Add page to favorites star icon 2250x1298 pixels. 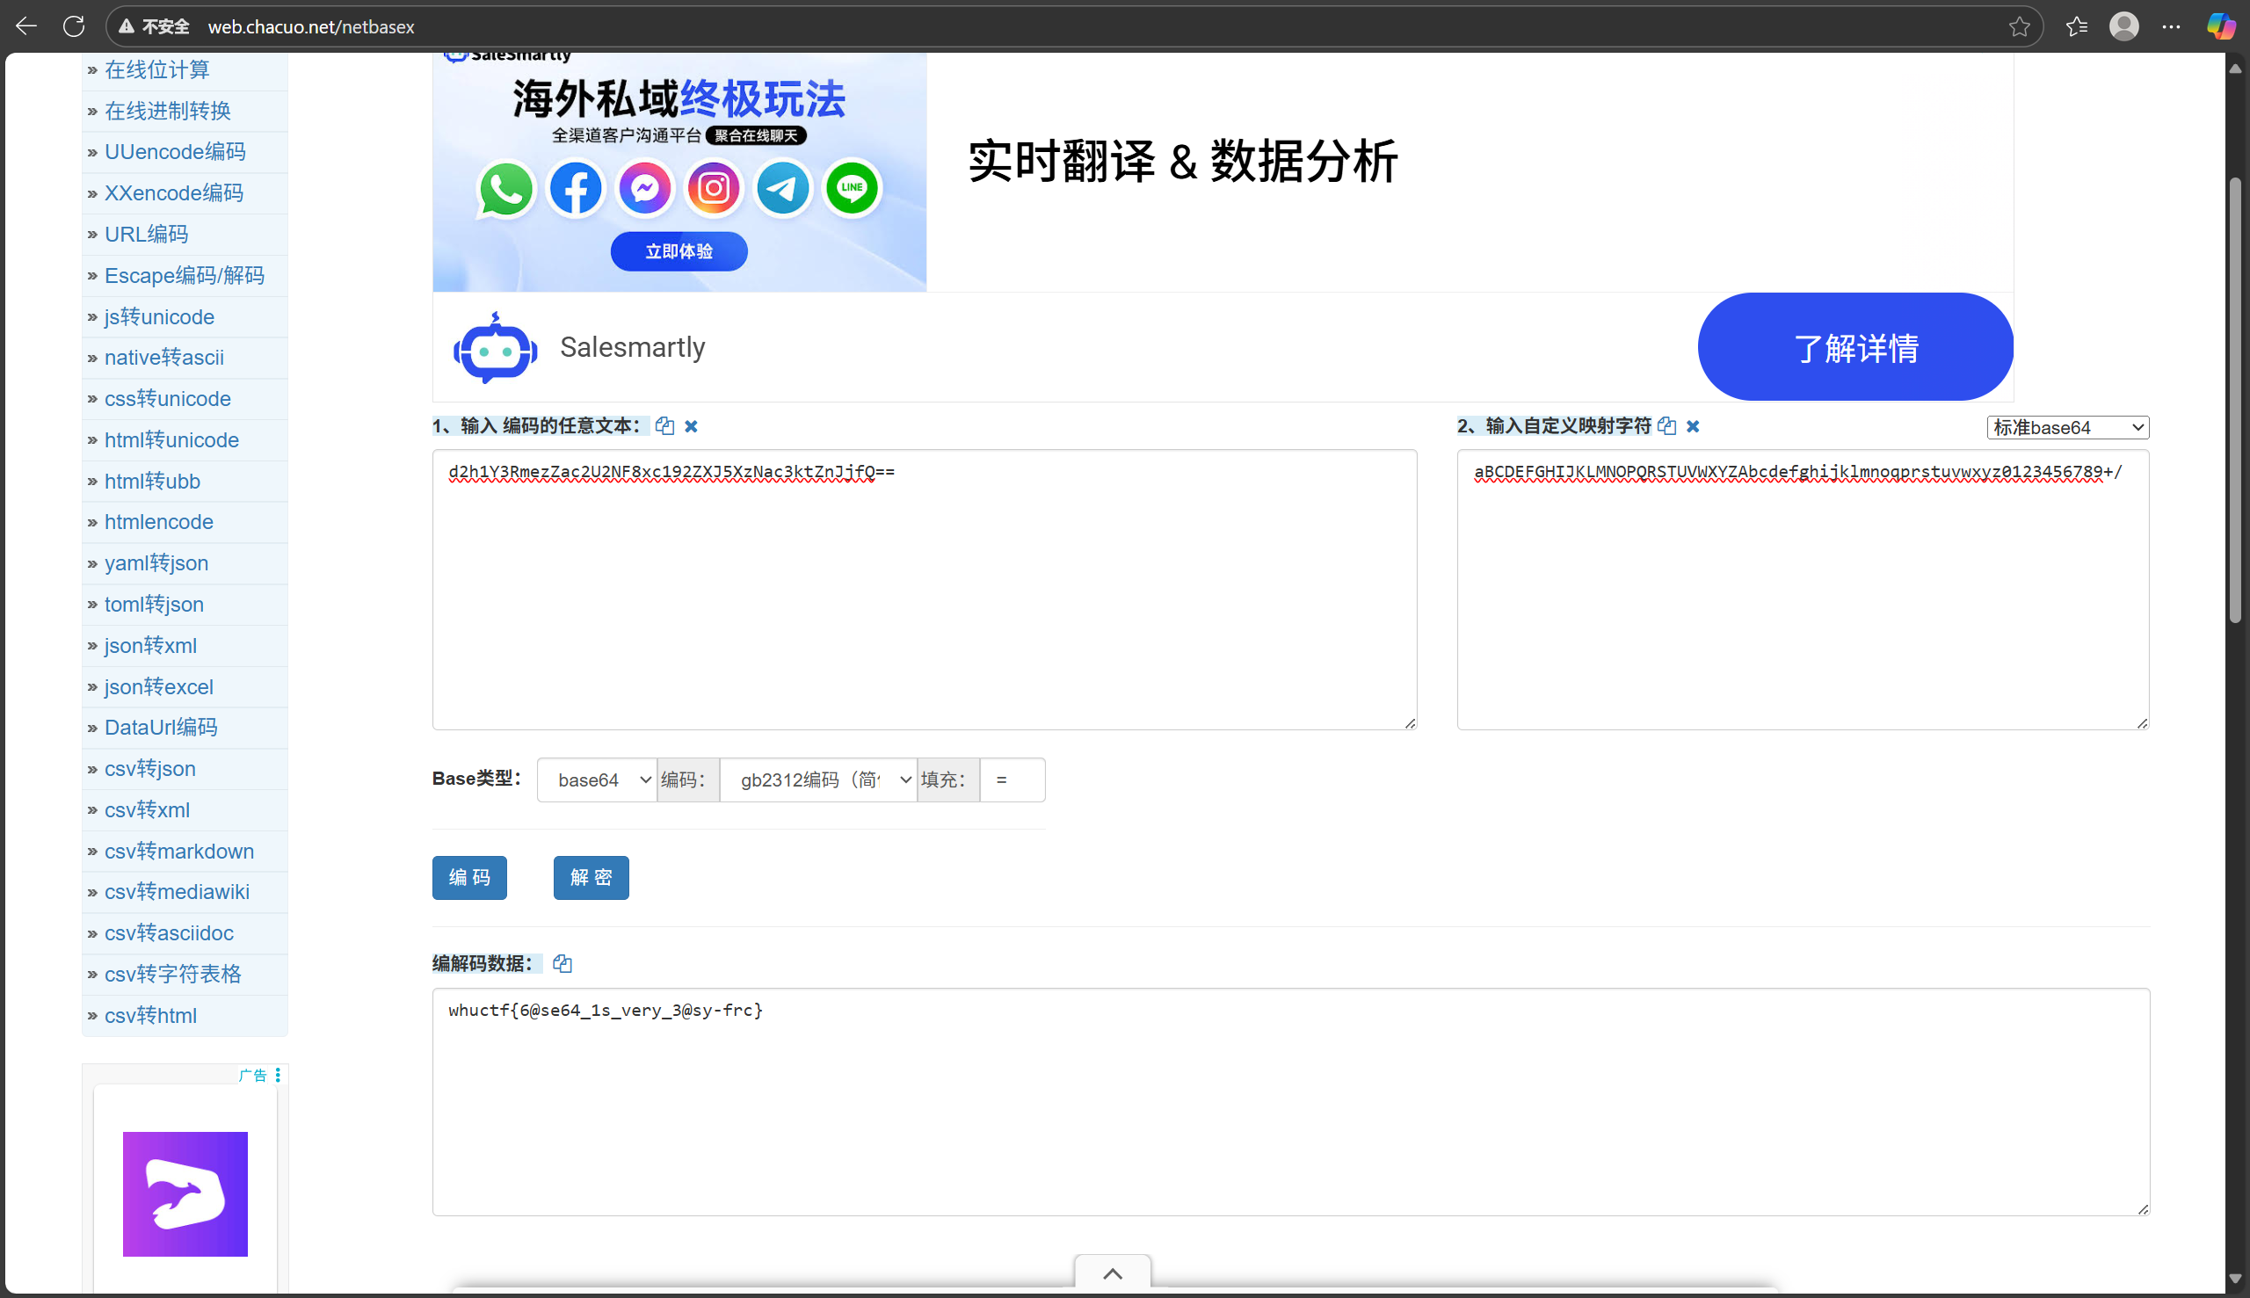tap(2019, 26)
